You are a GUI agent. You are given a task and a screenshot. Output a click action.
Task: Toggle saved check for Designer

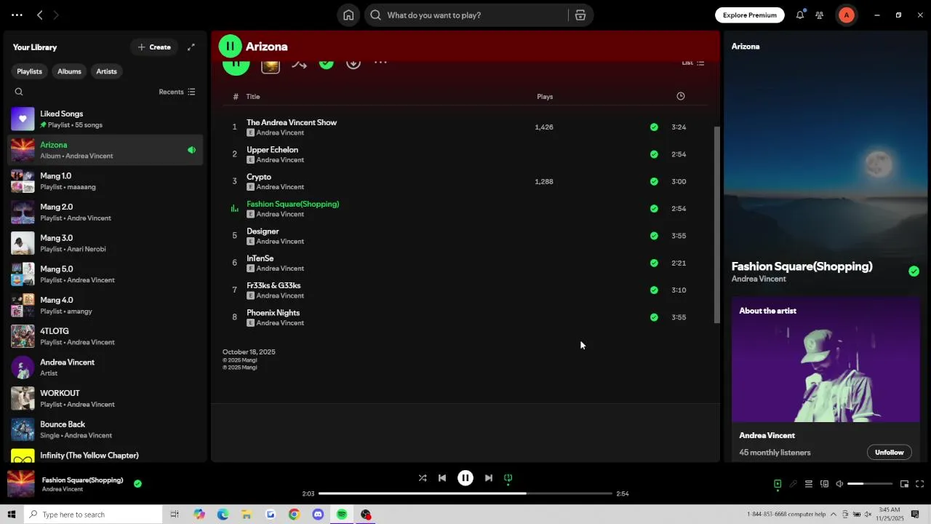(654, 236)
